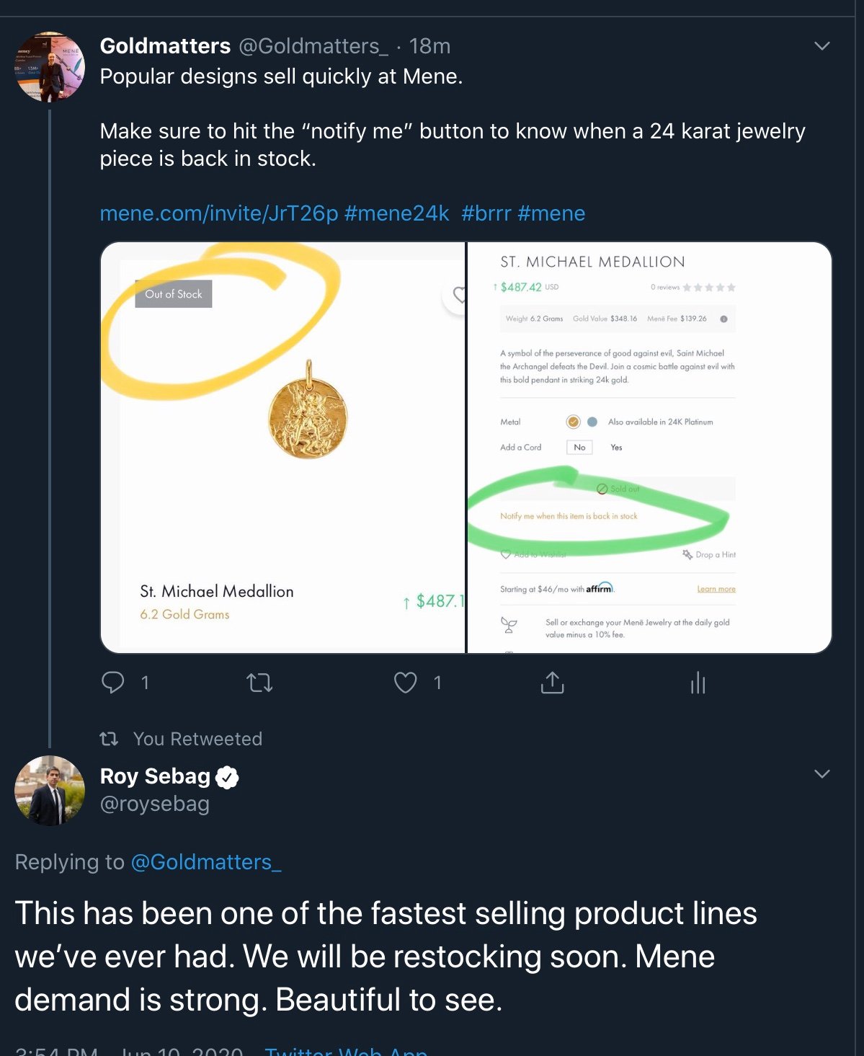Open Goldmatters profile picture
864x1056 pixels.
pos(50,66)
